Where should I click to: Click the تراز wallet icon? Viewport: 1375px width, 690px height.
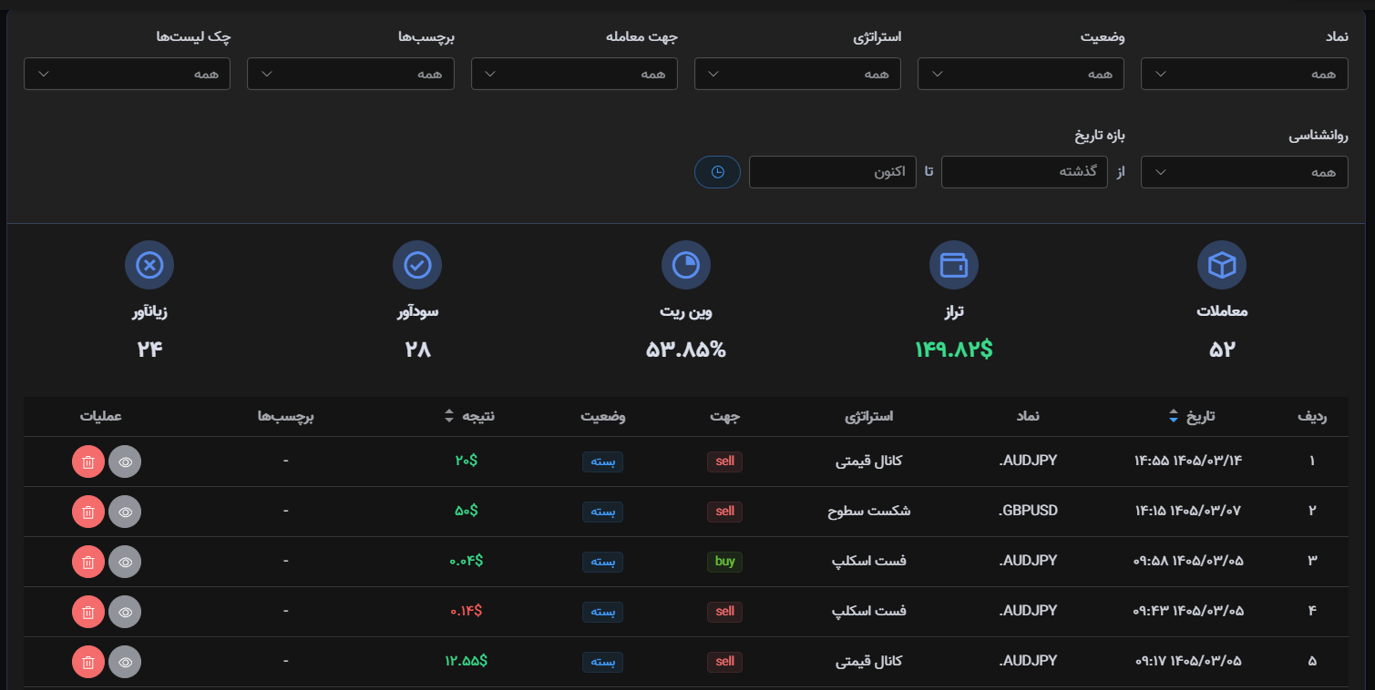pyautogui.click(x=953, y=266)
